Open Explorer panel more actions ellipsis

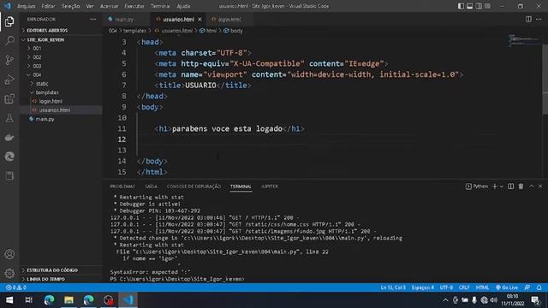tap(93, 20)
